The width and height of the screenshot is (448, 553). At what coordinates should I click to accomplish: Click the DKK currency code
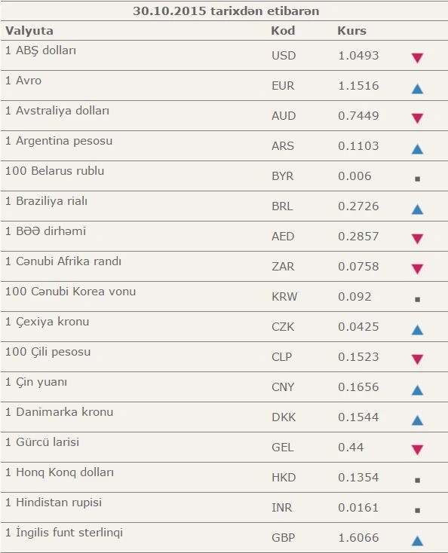(x=284, y=417)
